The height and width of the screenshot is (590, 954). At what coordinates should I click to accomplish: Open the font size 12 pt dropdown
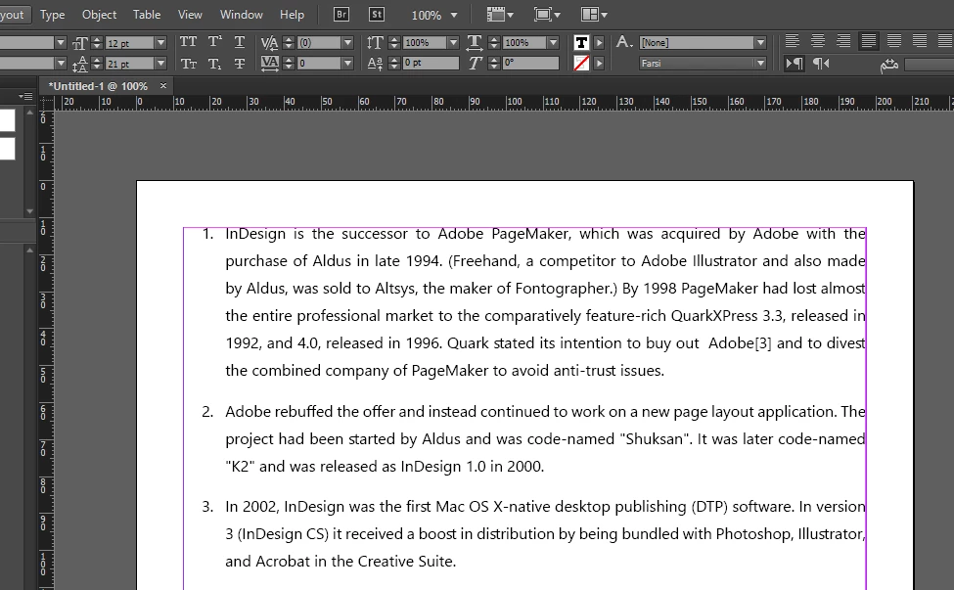point(160,43)
